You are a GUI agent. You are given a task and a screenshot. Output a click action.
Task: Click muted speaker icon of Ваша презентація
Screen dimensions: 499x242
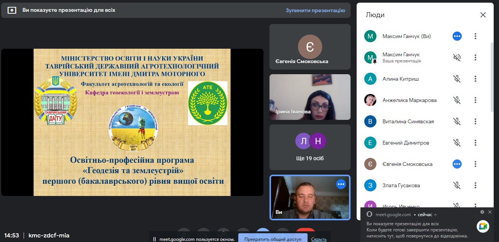click(x=457, y=57)
